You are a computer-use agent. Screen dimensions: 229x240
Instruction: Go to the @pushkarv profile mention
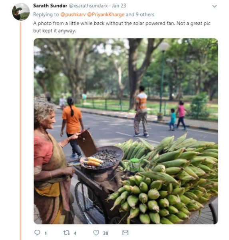[73, 14]
